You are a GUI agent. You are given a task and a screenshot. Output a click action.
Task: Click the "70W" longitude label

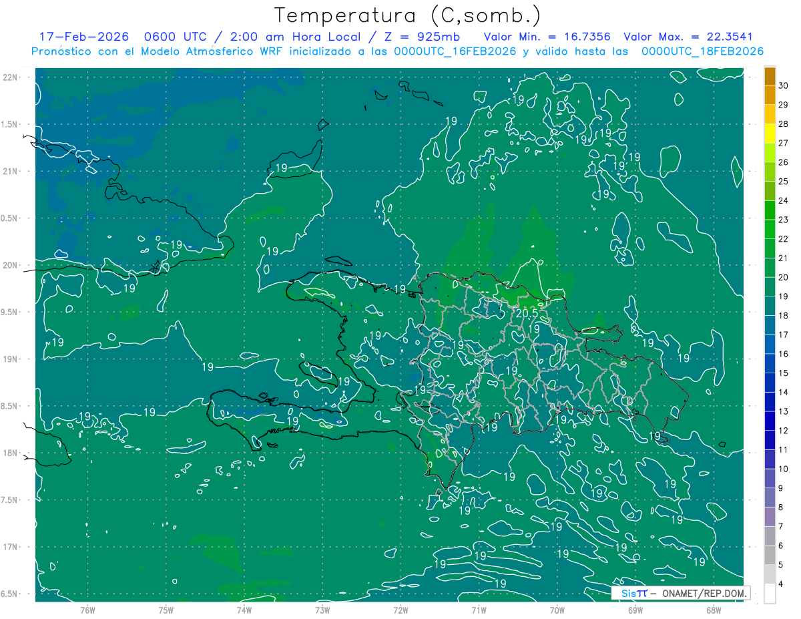point(557,610)
